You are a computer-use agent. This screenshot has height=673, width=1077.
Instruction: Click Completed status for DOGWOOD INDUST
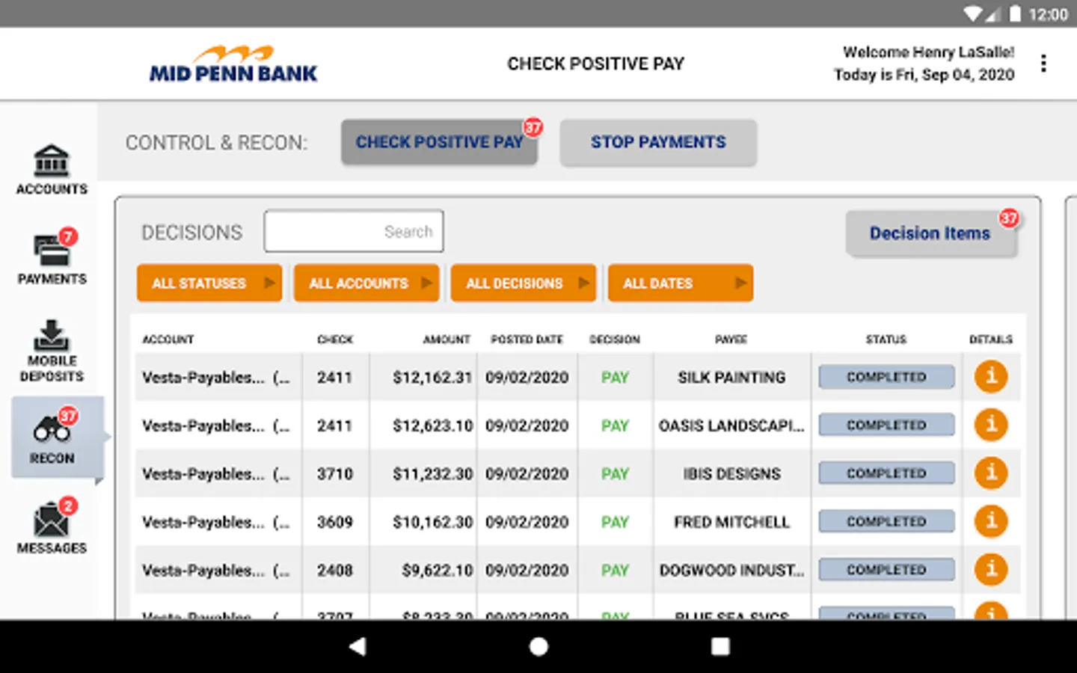tap(886, 570)
